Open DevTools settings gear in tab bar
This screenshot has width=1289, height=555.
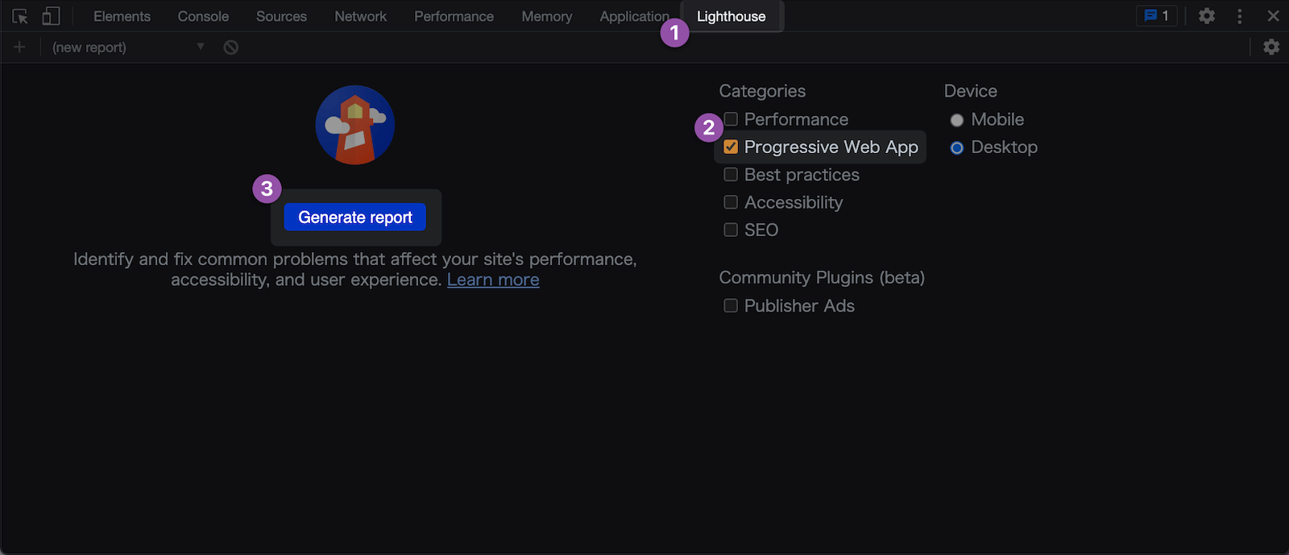[1206, 16]
